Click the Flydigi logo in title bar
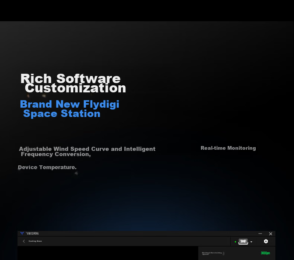The width and height of the screenshot is (294, 260). pyautogui.click(x=22, y=233)
